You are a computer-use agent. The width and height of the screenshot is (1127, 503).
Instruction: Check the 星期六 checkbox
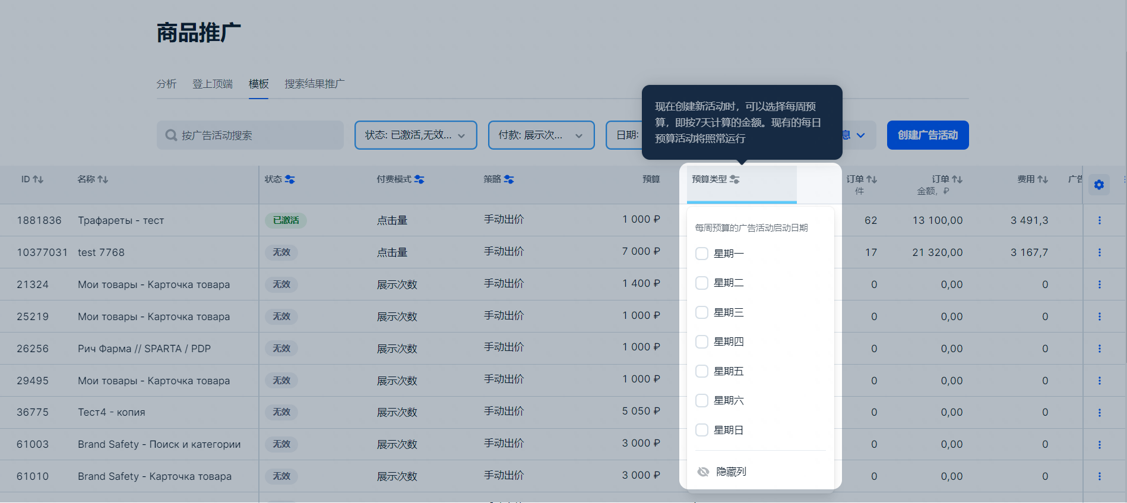click(x=702, y=400)
